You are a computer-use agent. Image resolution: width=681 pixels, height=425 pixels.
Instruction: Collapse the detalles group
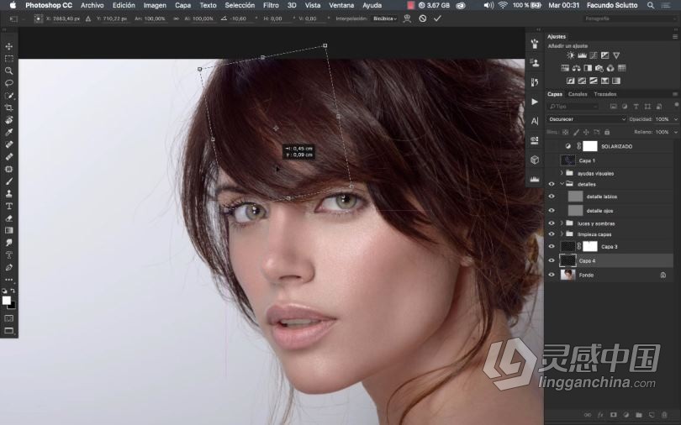point(562,184)
